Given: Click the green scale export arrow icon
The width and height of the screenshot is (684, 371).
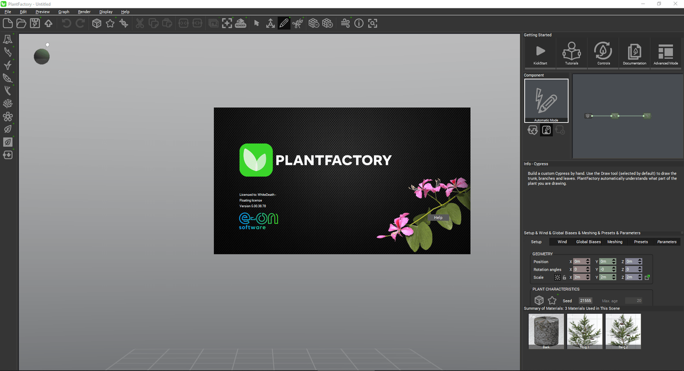Looking at the screenshot, I should tap(647, 278).
